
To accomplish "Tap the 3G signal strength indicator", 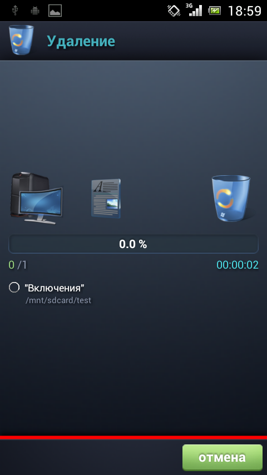I will click(195, 11).
